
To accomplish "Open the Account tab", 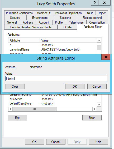I will 44,22.
